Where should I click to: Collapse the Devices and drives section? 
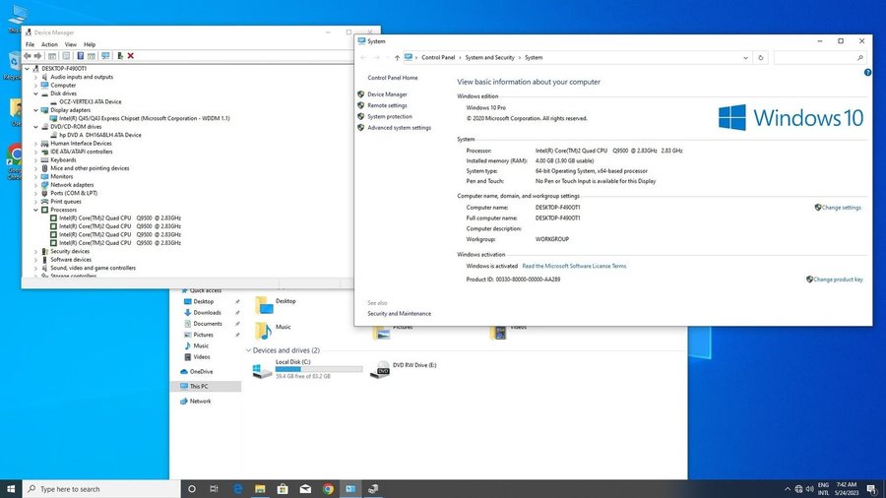pyautogui.click(x=248, y=350)
